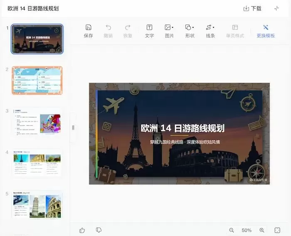
Task: Click slide title 欧洲 14 日游路线规划
Action: (182, 128)
